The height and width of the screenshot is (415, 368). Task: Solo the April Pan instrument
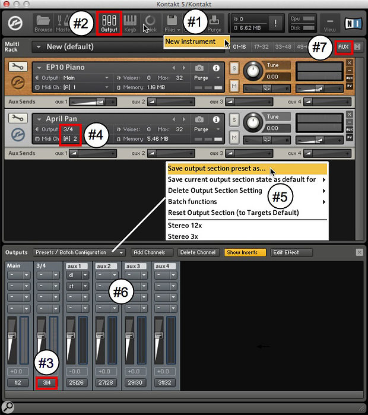pyautogui.click(x=234, y=120)
